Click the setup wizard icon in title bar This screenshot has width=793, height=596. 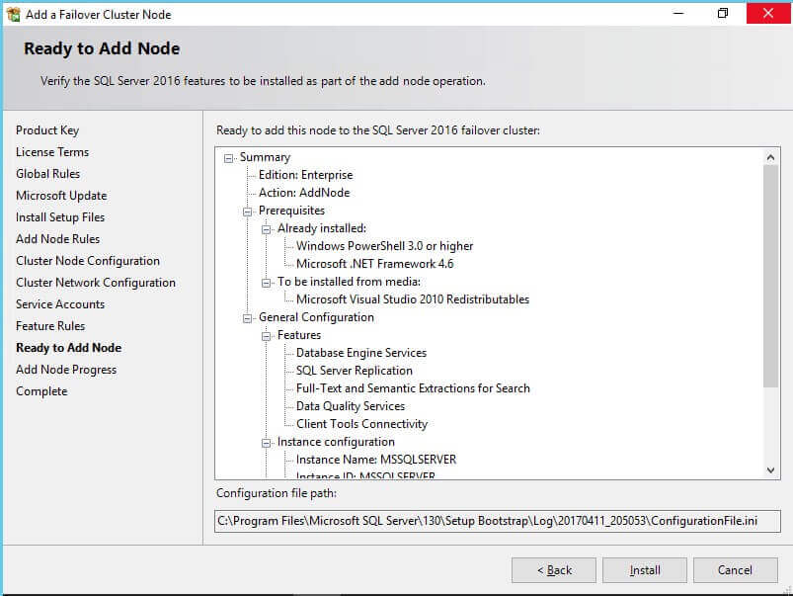tap(14, 14)
